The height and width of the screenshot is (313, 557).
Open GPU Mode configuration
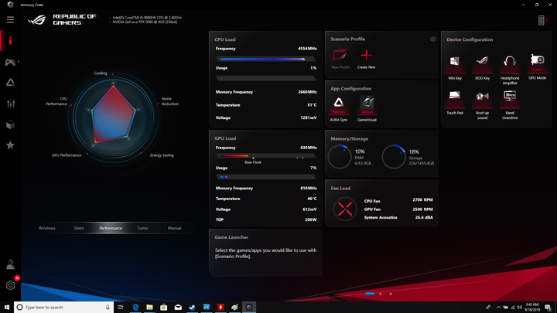point(537,63)
